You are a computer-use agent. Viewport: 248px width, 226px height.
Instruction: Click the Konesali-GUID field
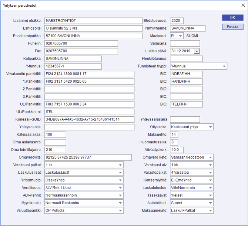coord(89,119)
